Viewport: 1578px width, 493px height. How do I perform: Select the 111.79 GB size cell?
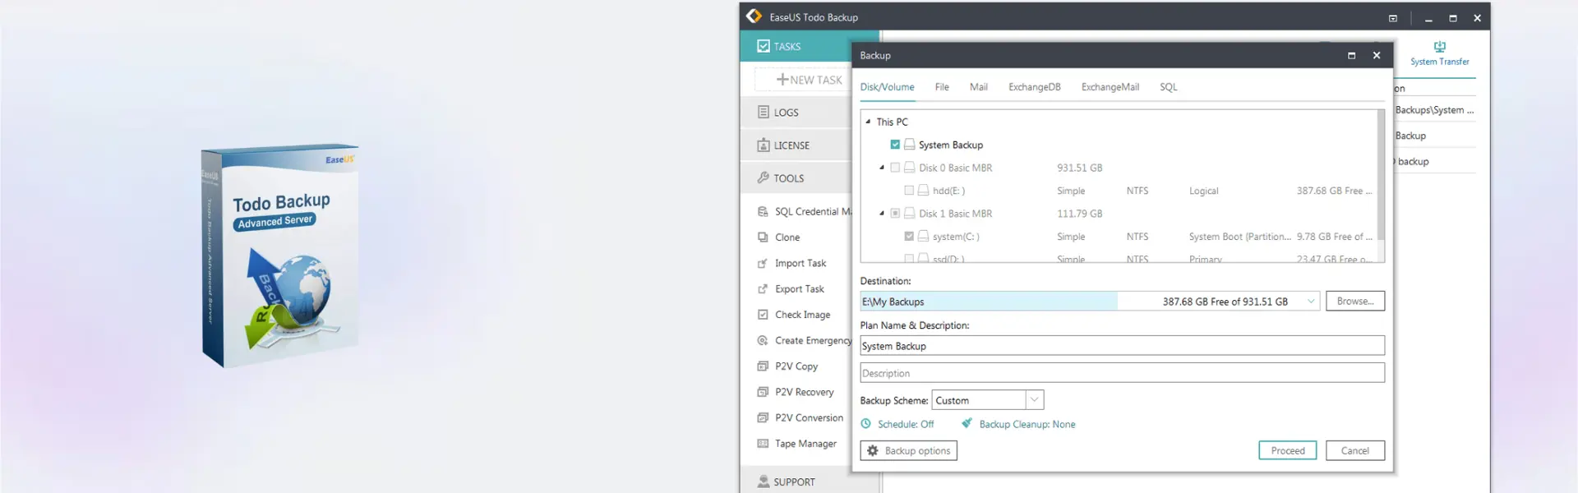1079,214
